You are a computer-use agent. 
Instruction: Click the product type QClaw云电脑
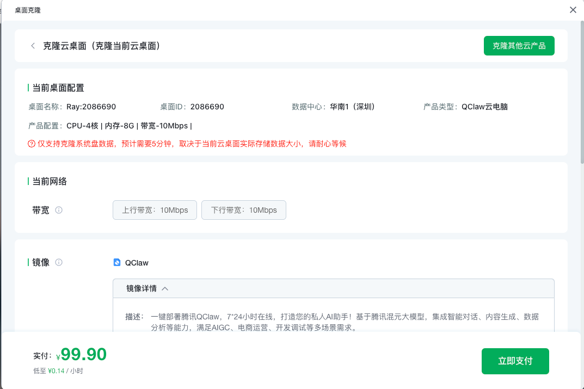tap(484, 107)
